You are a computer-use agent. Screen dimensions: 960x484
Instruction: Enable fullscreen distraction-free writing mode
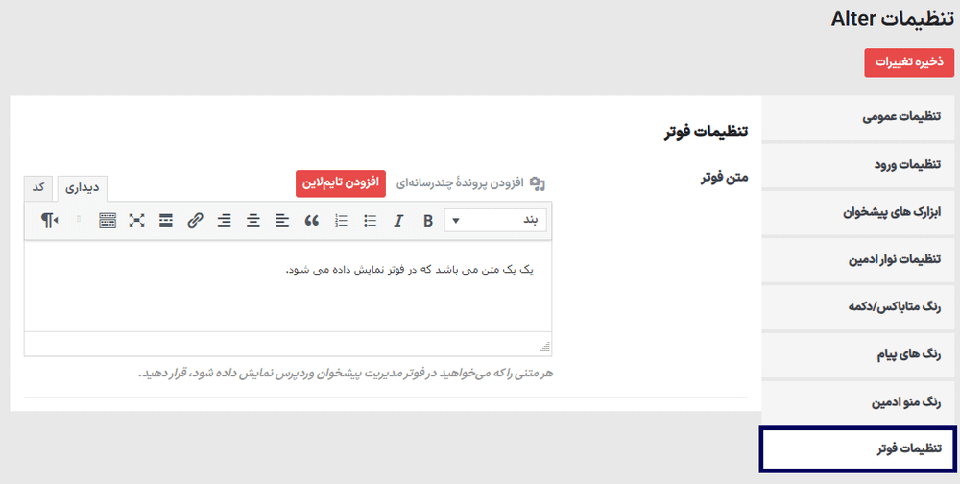click(136, 221)
